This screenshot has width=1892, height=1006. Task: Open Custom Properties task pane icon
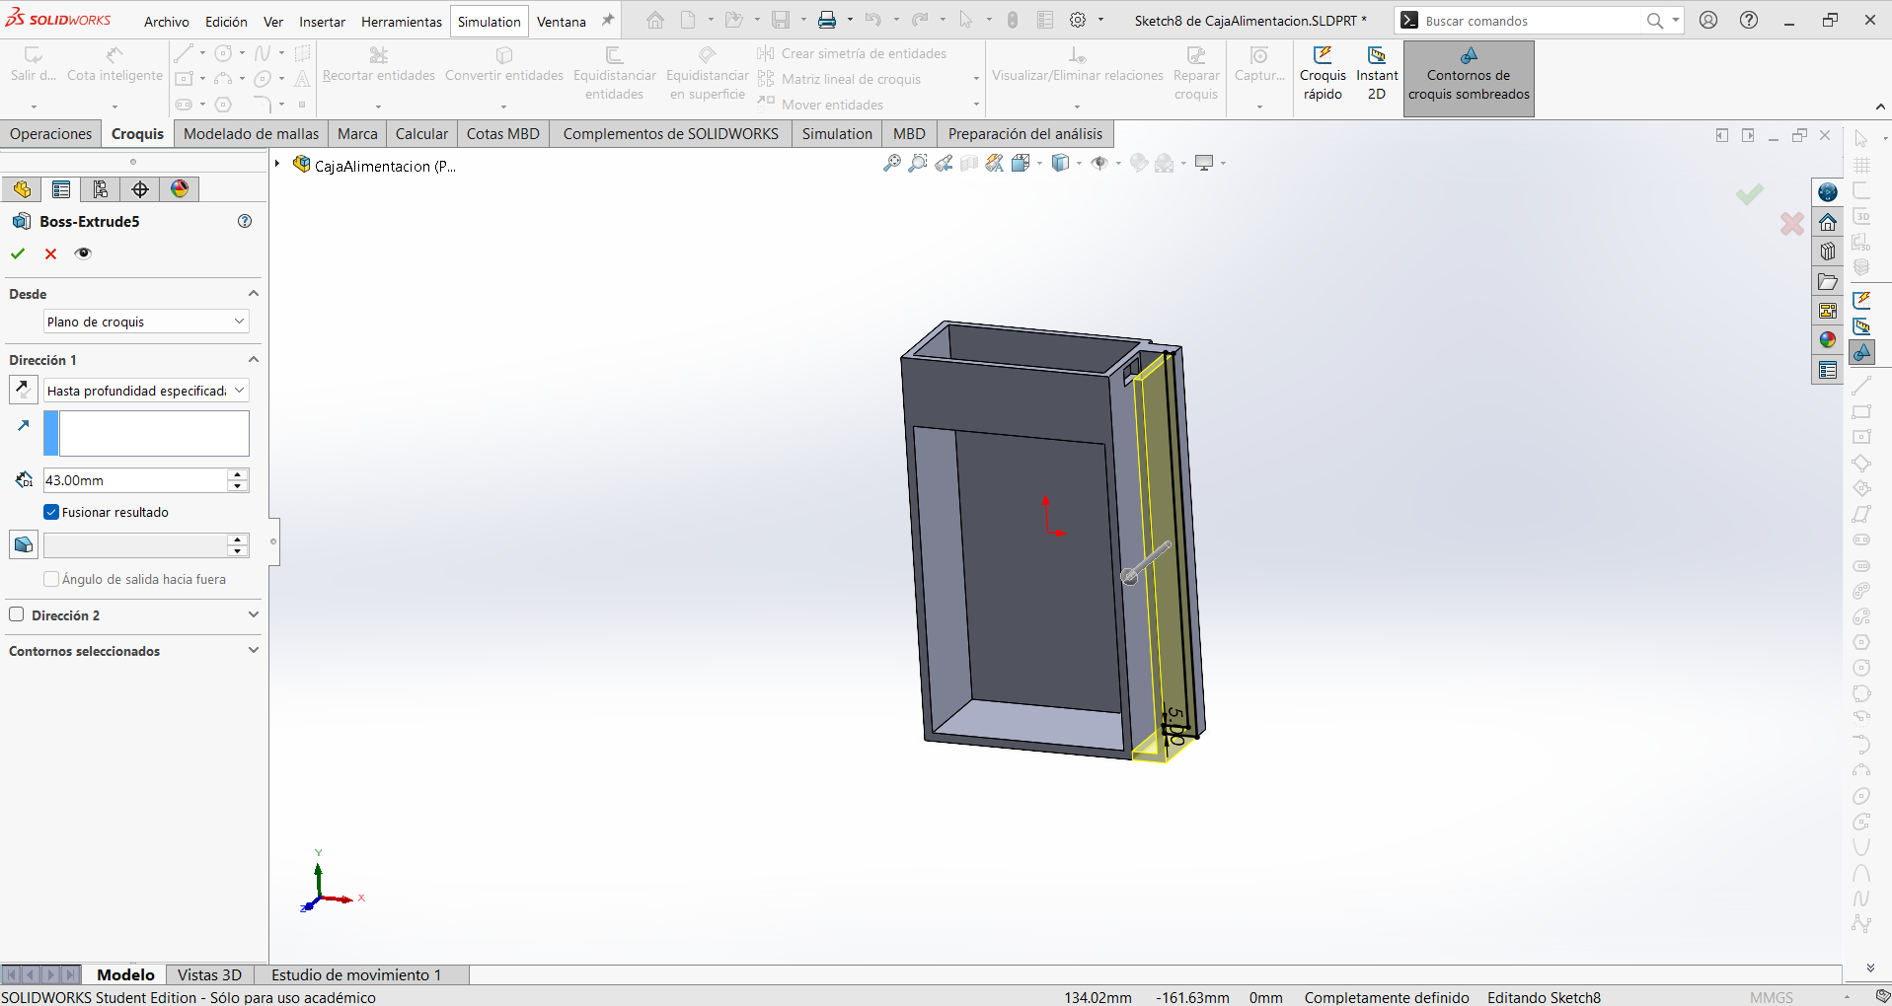(x=1828, y=370)
